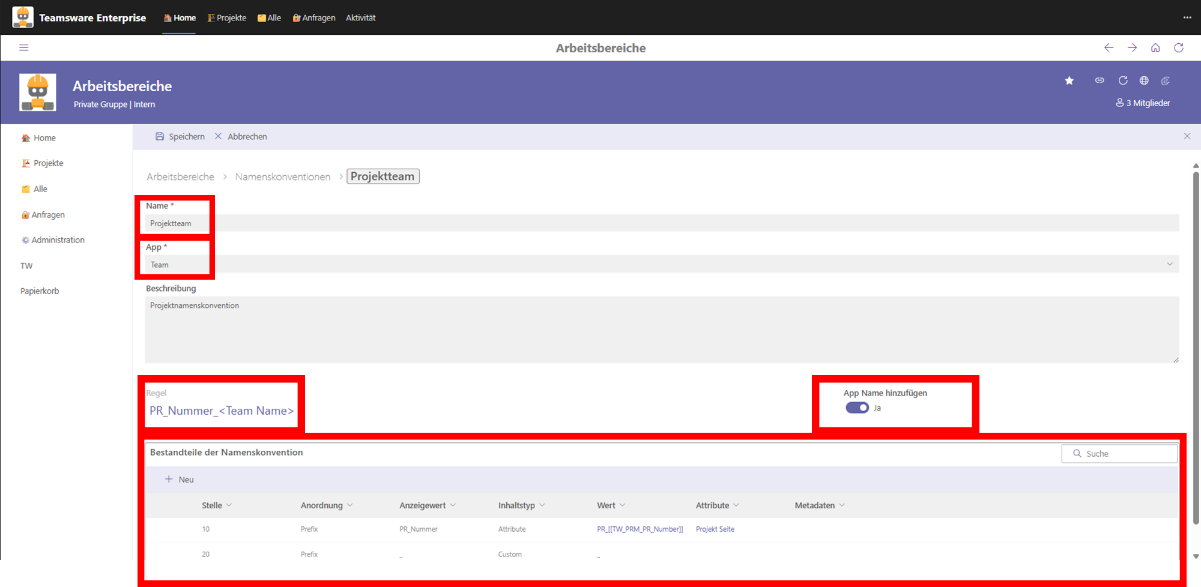Image resolution: width=1201 pixels, height=587 pixels.
Task: Open the Projekte tab in top navigation
Action: coord(227,18)
